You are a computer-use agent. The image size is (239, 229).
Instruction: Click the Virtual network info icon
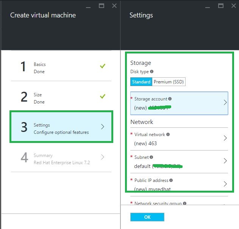pyautogui.click(x=168, y=134)
